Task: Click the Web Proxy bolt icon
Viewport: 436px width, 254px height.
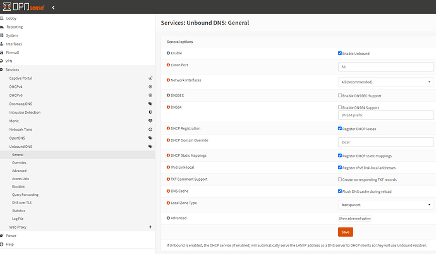Action: tap(150, 226)
